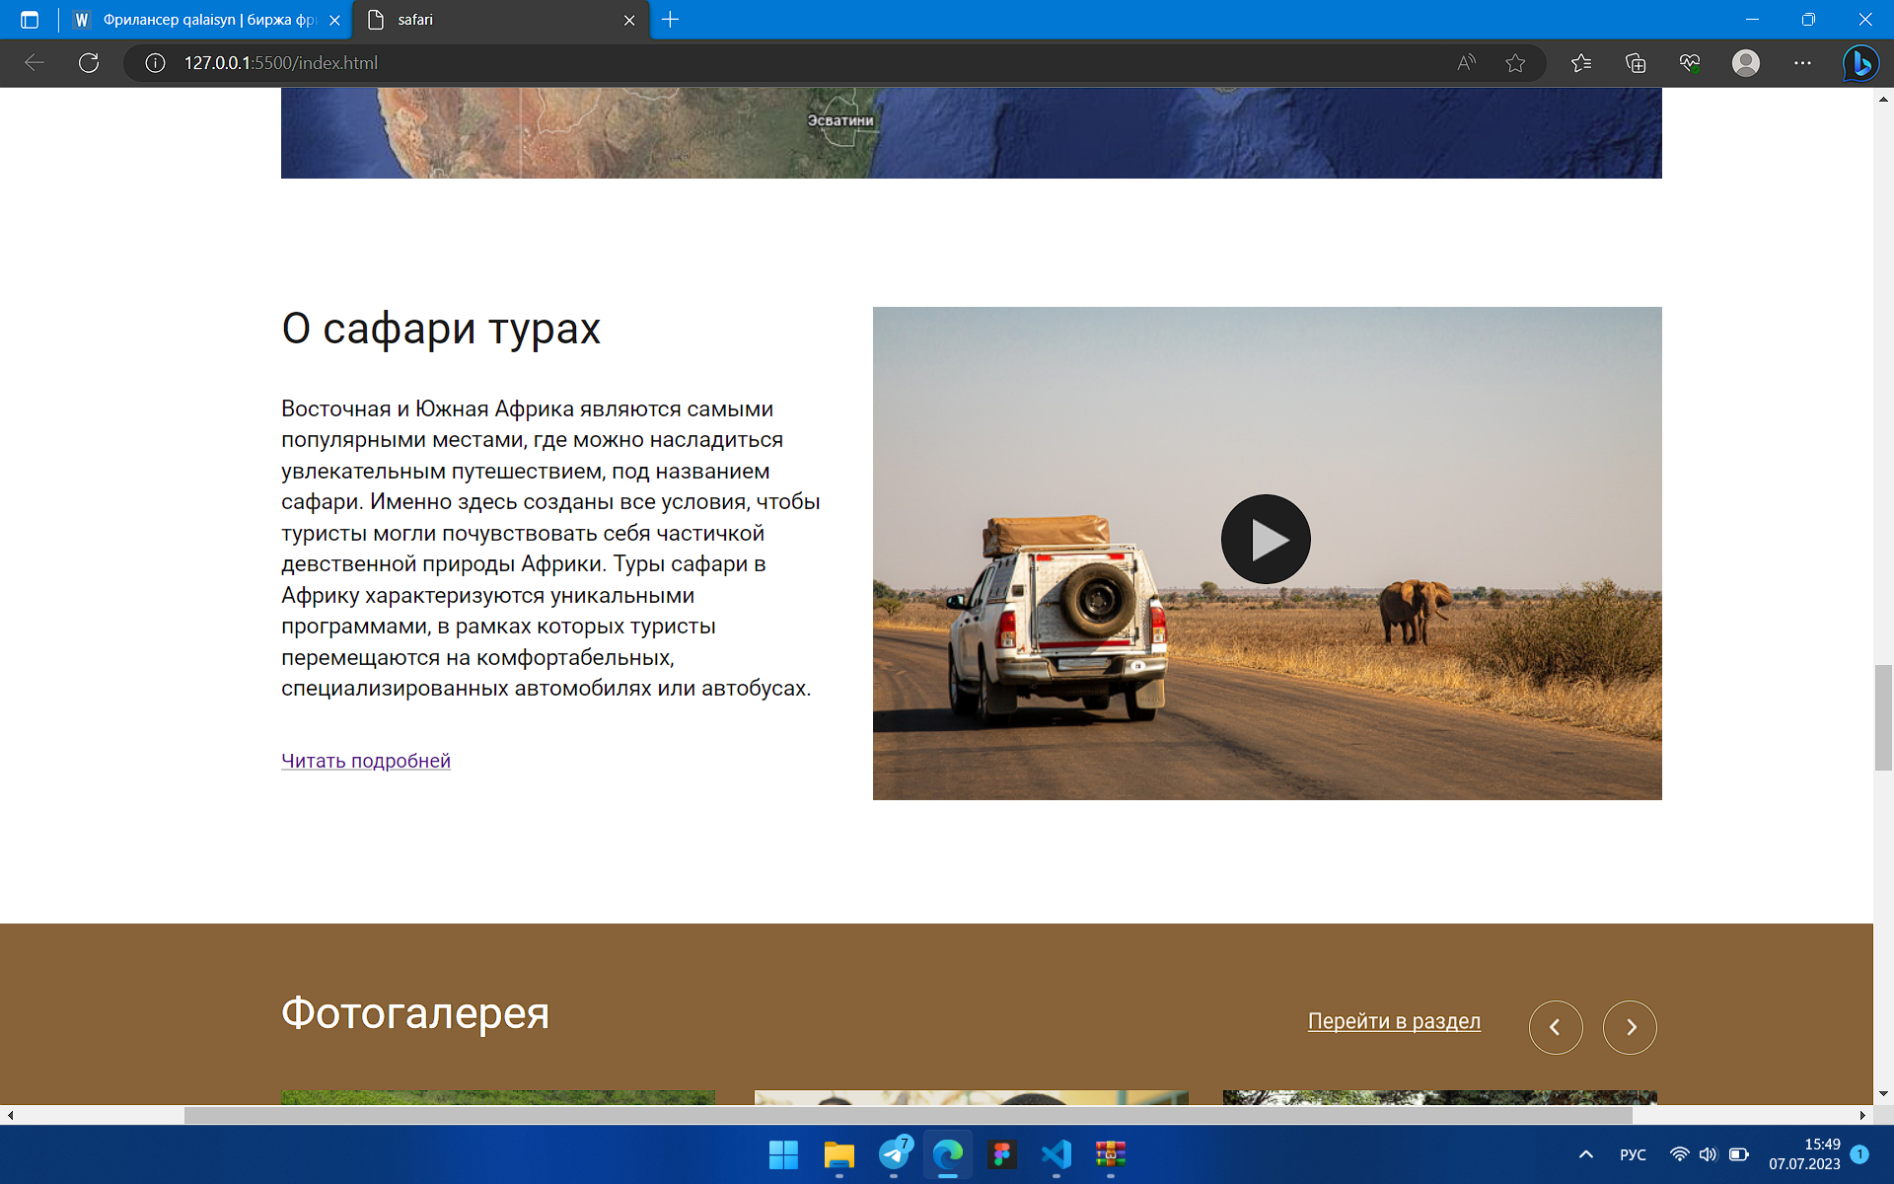Open Figma from taskbar
1894x1184 pixels.
point(1002,1154)
